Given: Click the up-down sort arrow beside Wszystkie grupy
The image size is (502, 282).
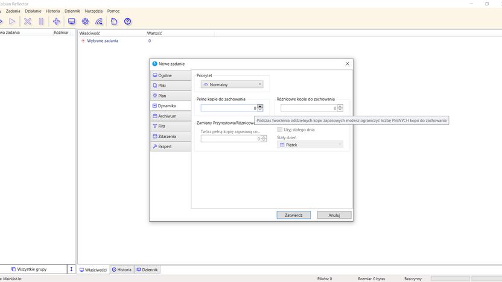Looking at the screenshot, I should coord(71,269).
